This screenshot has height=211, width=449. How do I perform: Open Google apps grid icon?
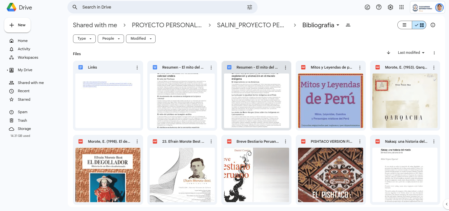tap(401, 7)
